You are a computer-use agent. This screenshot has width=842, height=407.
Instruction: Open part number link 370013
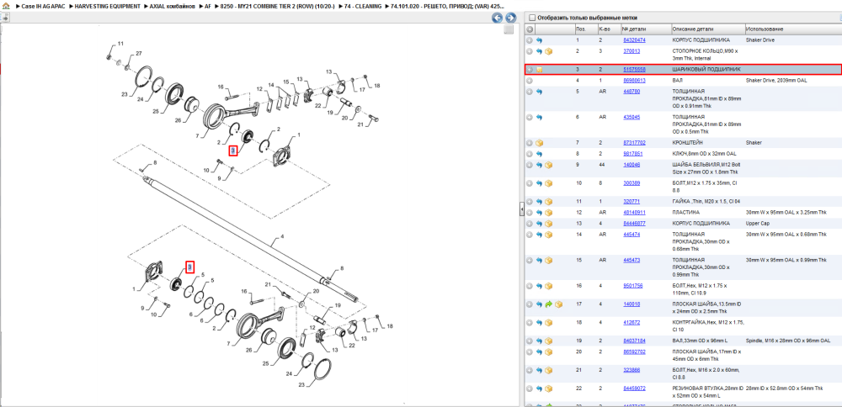(631, 51)
